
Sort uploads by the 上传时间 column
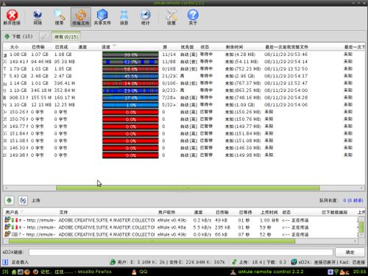(269, 212)
